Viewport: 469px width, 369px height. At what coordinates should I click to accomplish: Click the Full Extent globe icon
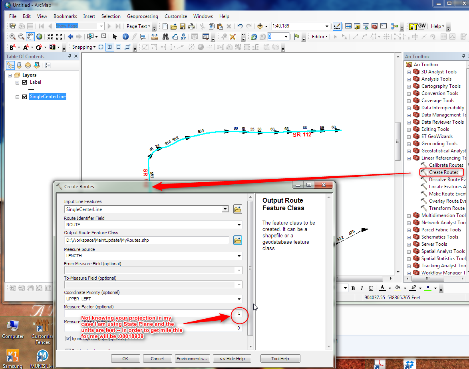coord(40,36)
